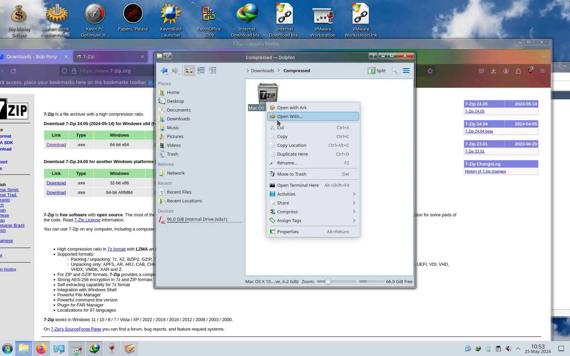Open Firefox account icon

(506, 71)
